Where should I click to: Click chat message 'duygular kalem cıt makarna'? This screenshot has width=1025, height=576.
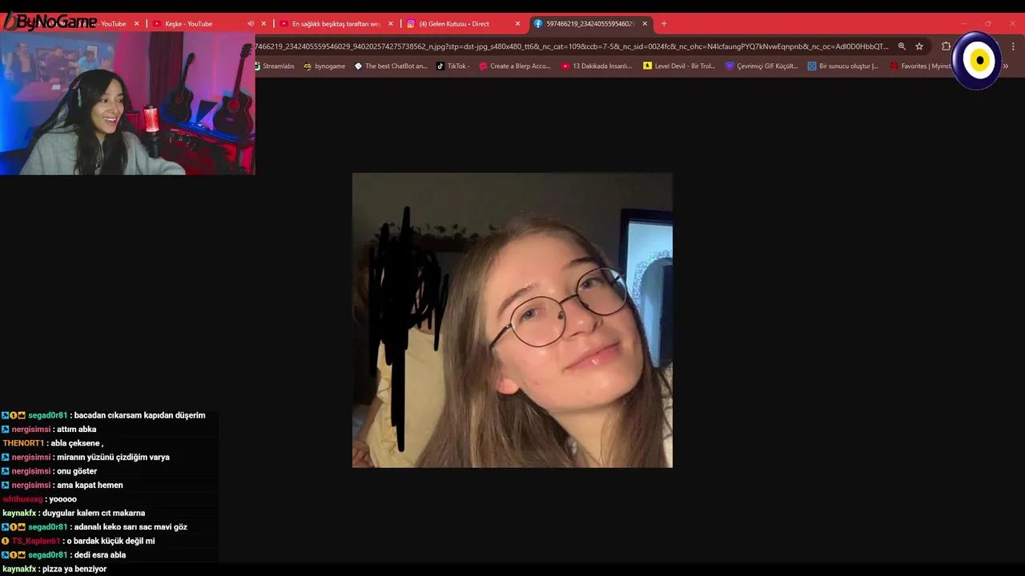click(x=94, y=514)
